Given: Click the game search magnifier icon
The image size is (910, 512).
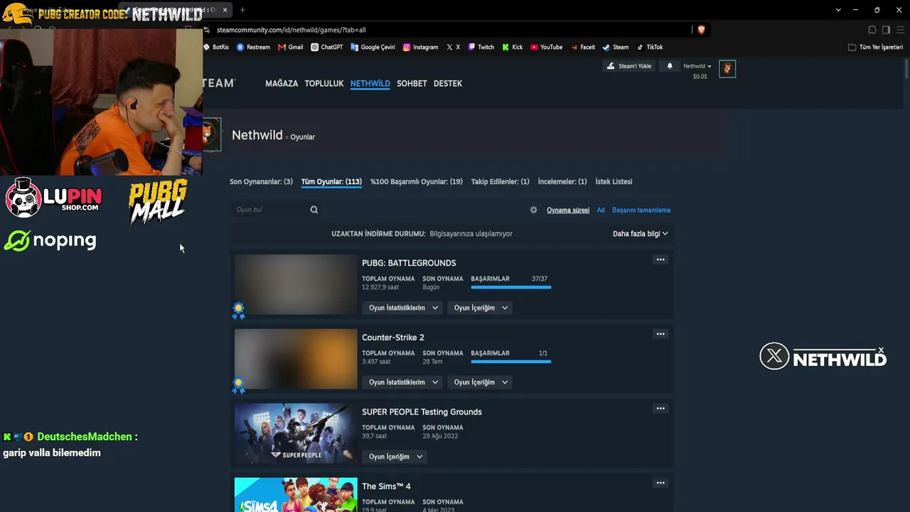Looking at the screenshot, I should pos(314,210).
